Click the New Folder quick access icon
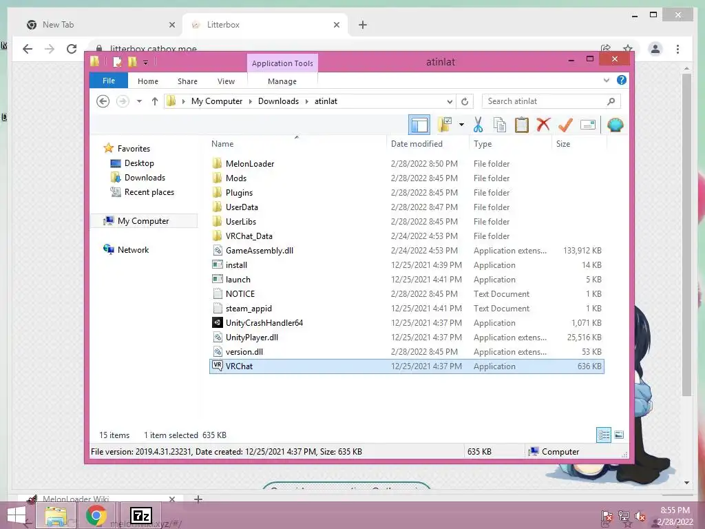The width and height of the screenshot is (705, 529). (132, 61)
